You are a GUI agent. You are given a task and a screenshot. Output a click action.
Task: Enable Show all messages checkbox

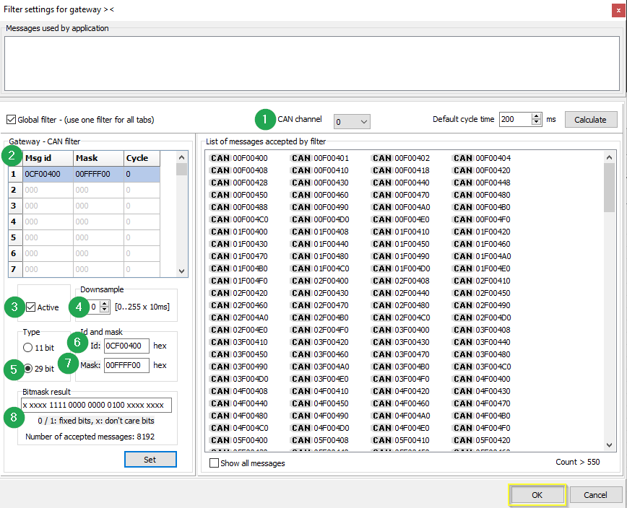click(214, 463)
